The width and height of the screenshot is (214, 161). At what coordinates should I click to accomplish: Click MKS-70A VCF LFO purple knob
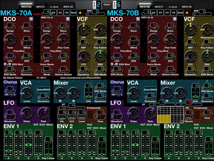84,56
